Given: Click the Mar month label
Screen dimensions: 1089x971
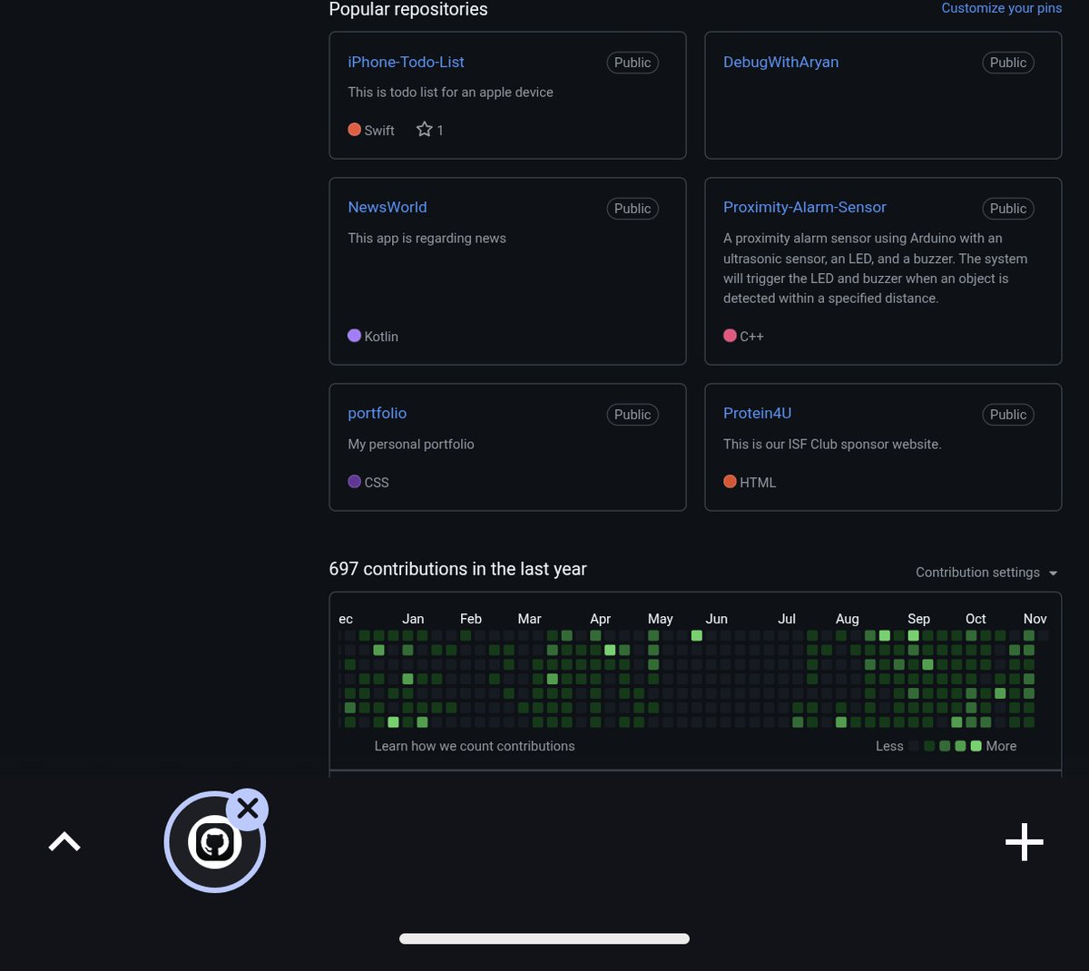Looking at the screenshot, I should pyautogui.click(x=529, y=619).
